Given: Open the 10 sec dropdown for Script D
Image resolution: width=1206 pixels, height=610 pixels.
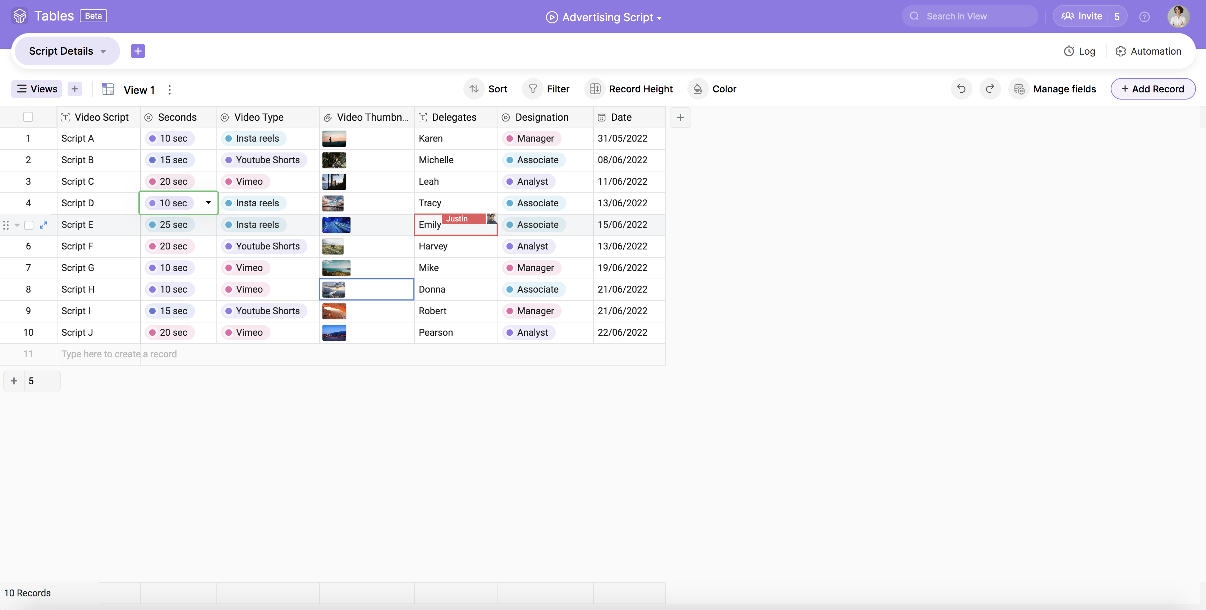Looking at the screenshot, I should coord(208,203).
